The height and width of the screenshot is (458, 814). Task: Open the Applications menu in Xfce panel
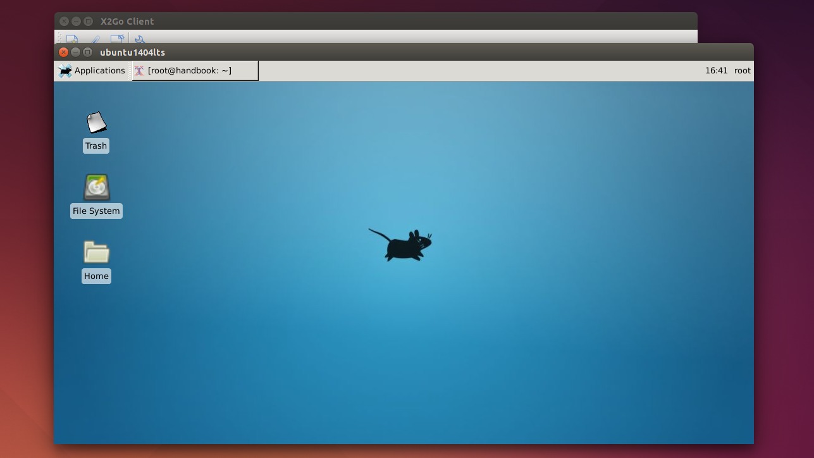[92, 71]
